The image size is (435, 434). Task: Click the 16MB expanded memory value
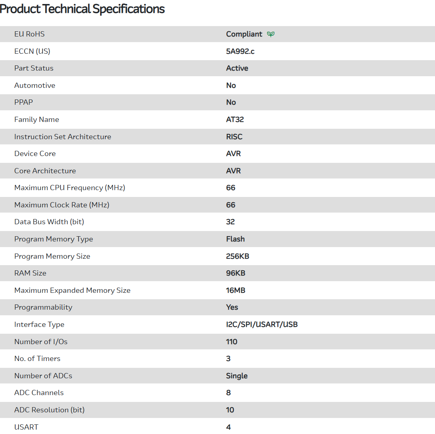[235, 290]
